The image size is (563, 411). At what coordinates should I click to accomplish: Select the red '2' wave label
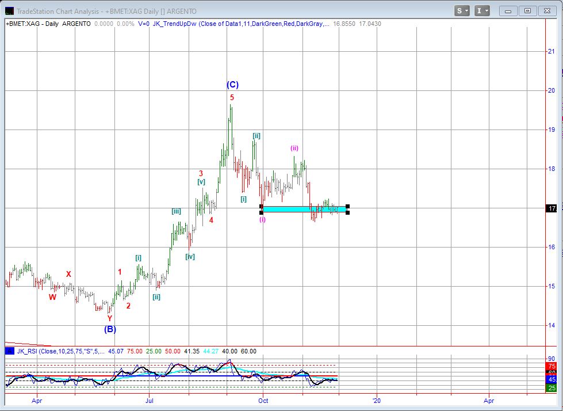128,306
